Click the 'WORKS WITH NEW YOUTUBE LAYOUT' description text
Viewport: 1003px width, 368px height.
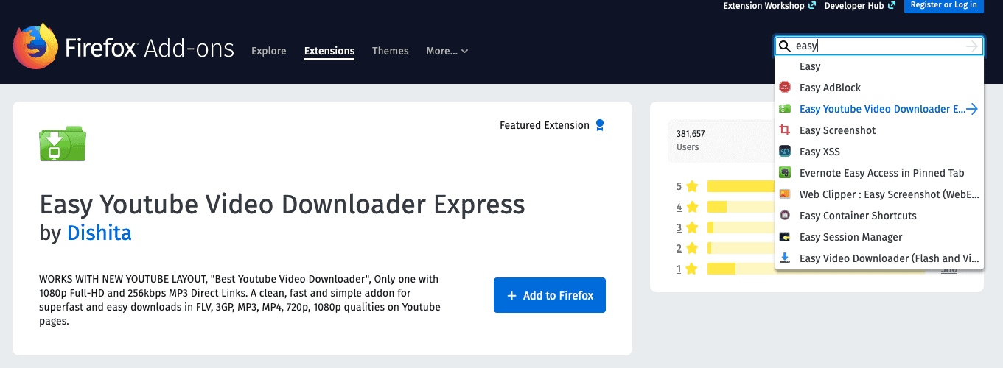coord(240,300)
